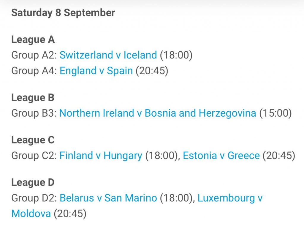Open the Finland v Hungary match link
This screenshot has width=304, height=228.
101,156
